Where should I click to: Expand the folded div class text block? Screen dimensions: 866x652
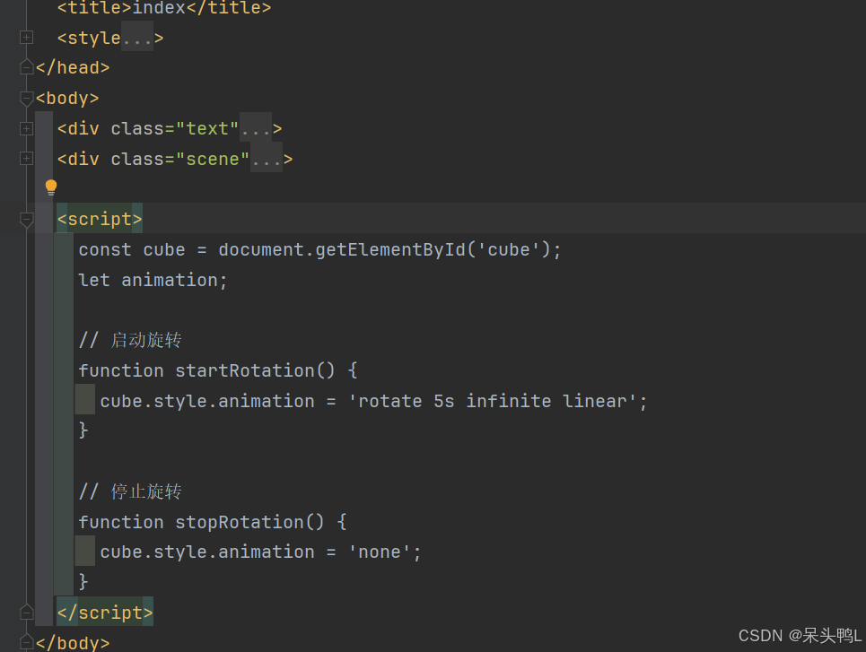[x=26, y=128]
